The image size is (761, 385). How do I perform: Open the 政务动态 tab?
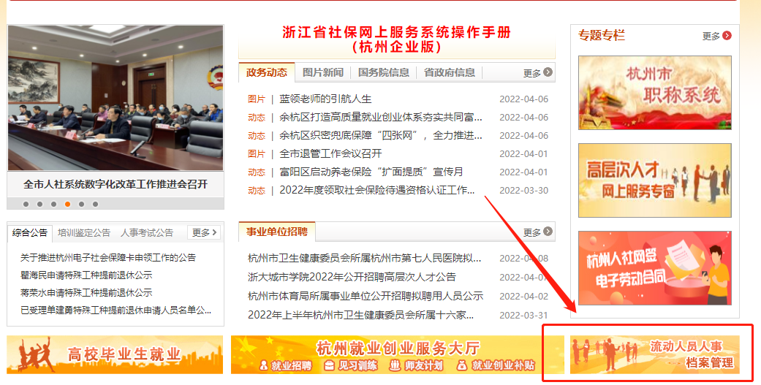click(x=266, y=72)
